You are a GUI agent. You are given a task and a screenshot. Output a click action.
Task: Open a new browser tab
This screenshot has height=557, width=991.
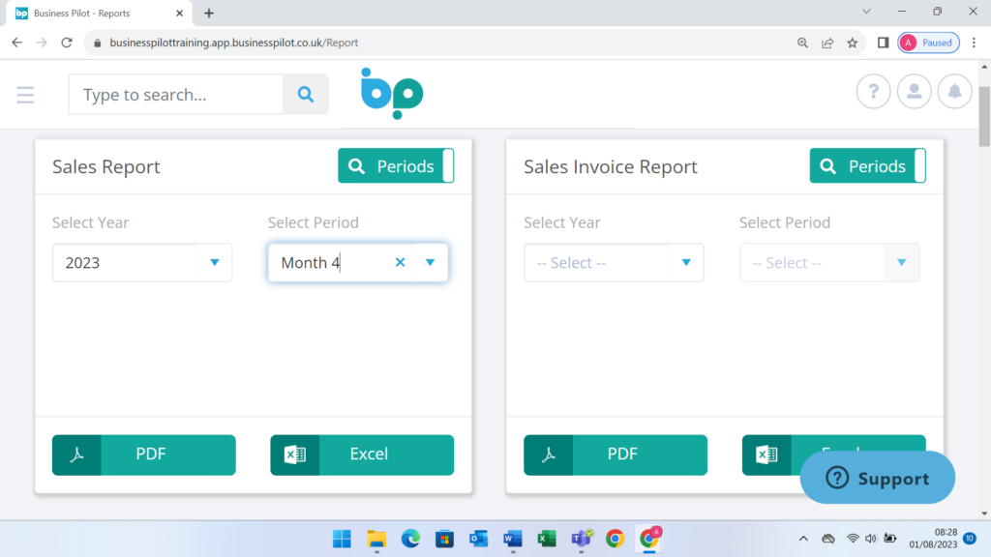(x=209, y=14)
